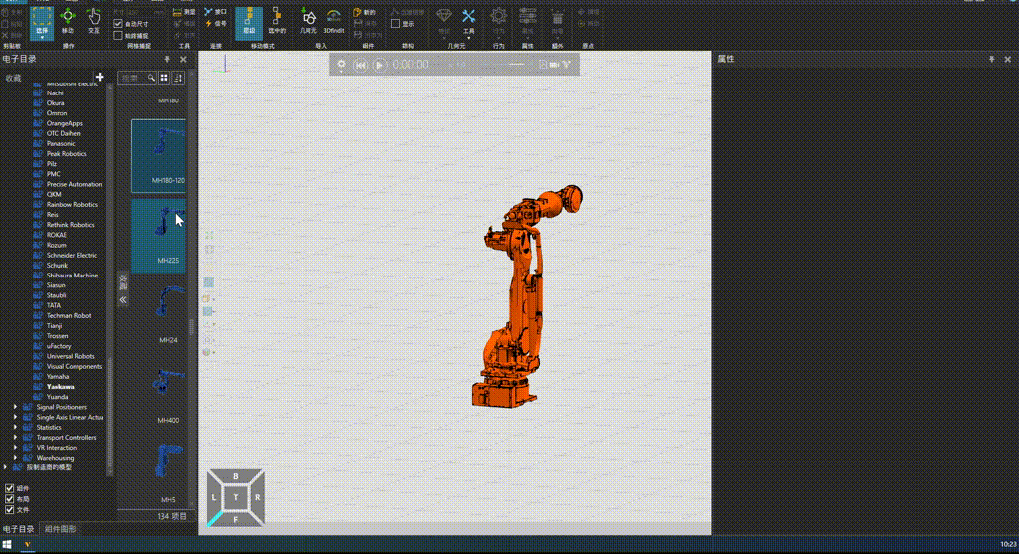Image resolution: width=1019 pixels, height=554 pixels.
Task: Select the Universal Robots entry
Action: tap(71, 356)
